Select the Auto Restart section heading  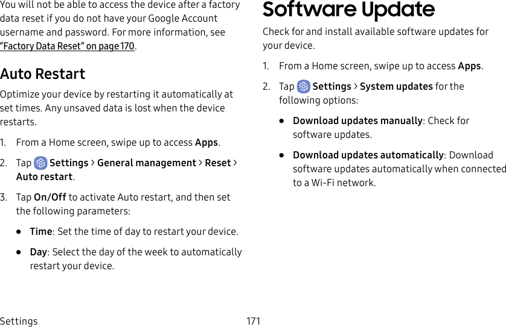(43, 74)
